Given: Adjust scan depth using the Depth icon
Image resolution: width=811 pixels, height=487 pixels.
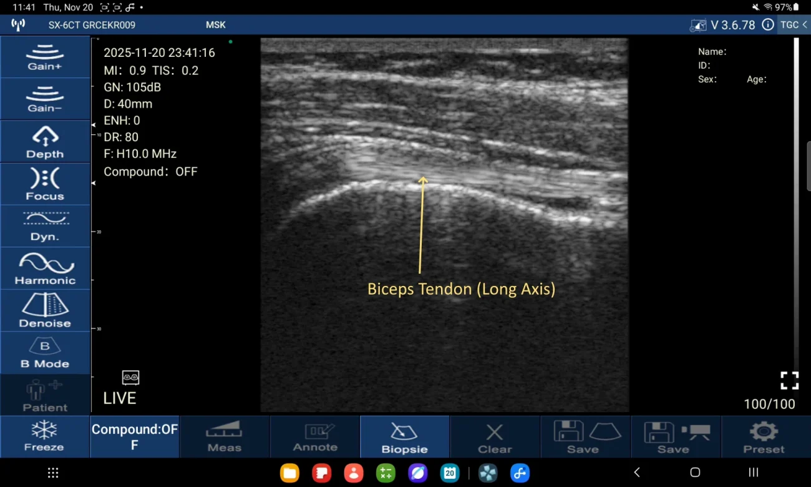Looking at the screenshot, I should (x=45, y=142).
